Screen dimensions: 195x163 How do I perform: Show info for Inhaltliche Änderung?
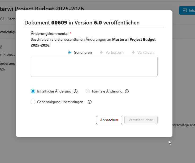(76, 91)
